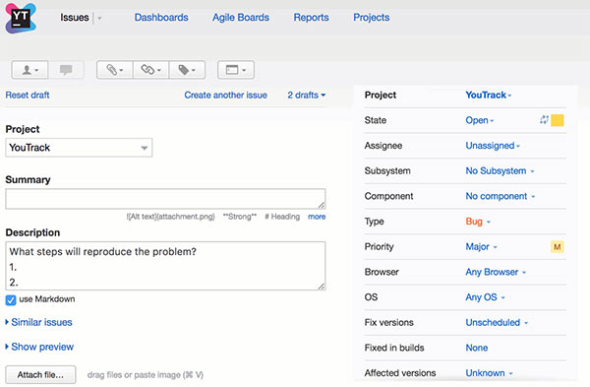The width and height of the screenshot is (590, 387).
Task: Click the Attach file button
Action: pyautogui.click(x=40, y=375)
